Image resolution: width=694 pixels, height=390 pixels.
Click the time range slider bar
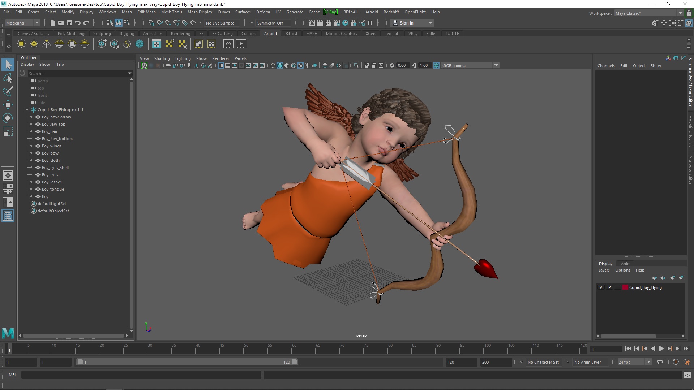pos(187,362)
